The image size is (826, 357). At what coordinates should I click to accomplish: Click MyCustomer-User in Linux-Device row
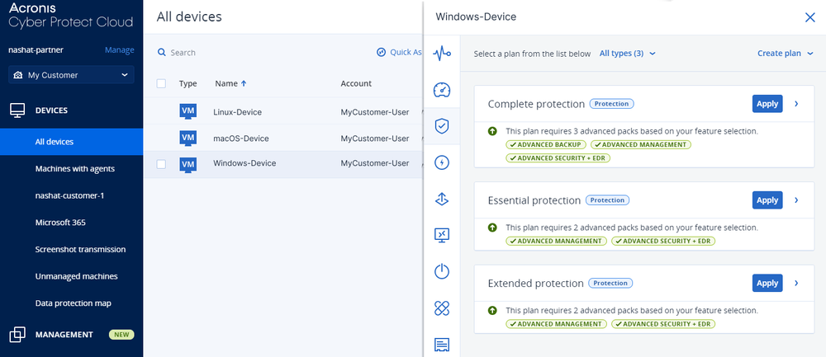374,112
